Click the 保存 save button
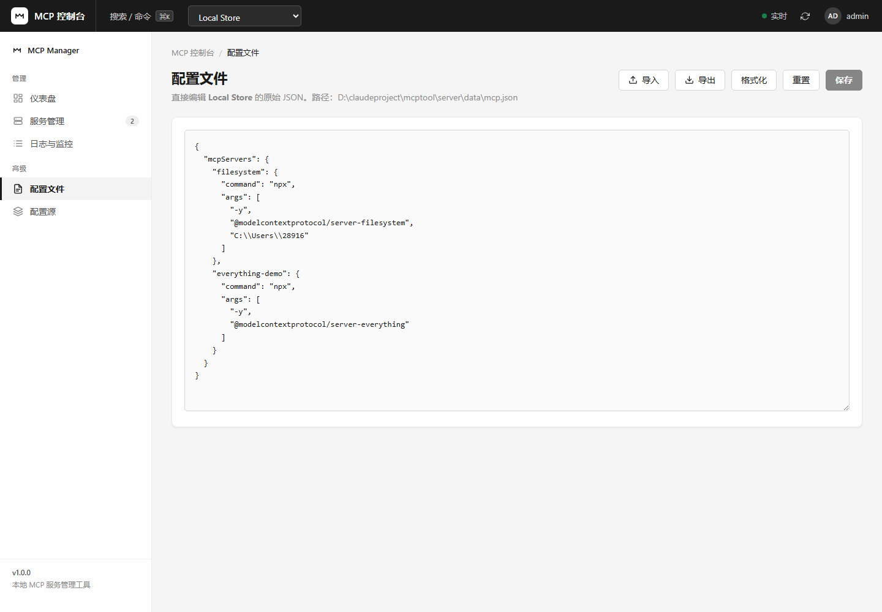The height and width of the screenshot is (612, 882). [x=844, y=80]
